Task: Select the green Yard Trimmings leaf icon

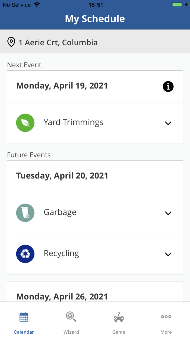Action: click(25, 123)
